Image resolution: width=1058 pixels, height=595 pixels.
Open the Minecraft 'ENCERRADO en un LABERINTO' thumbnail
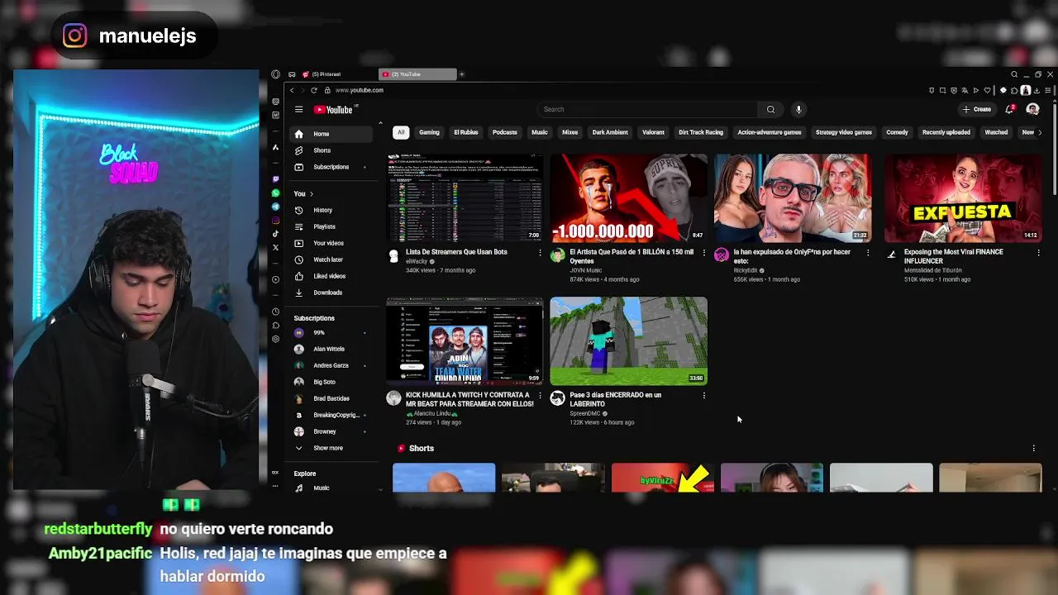click(628, 340)
